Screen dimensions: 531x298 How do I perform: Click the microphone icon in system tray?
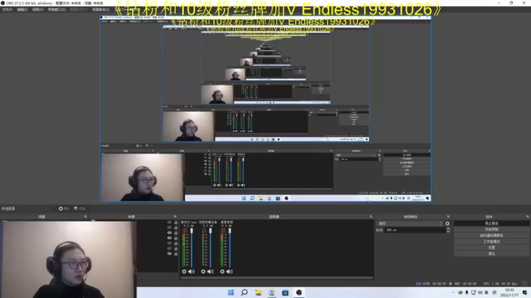467,292
